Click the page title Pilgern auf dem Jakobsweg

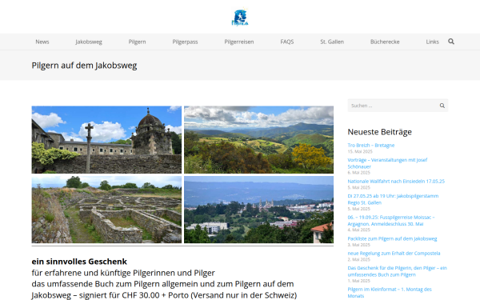[x=84, y=66]
